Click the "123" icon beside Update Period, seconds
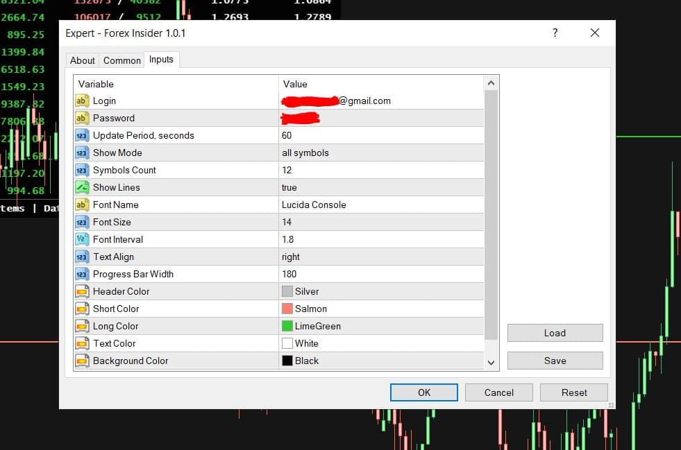 (x=83, y=135)
